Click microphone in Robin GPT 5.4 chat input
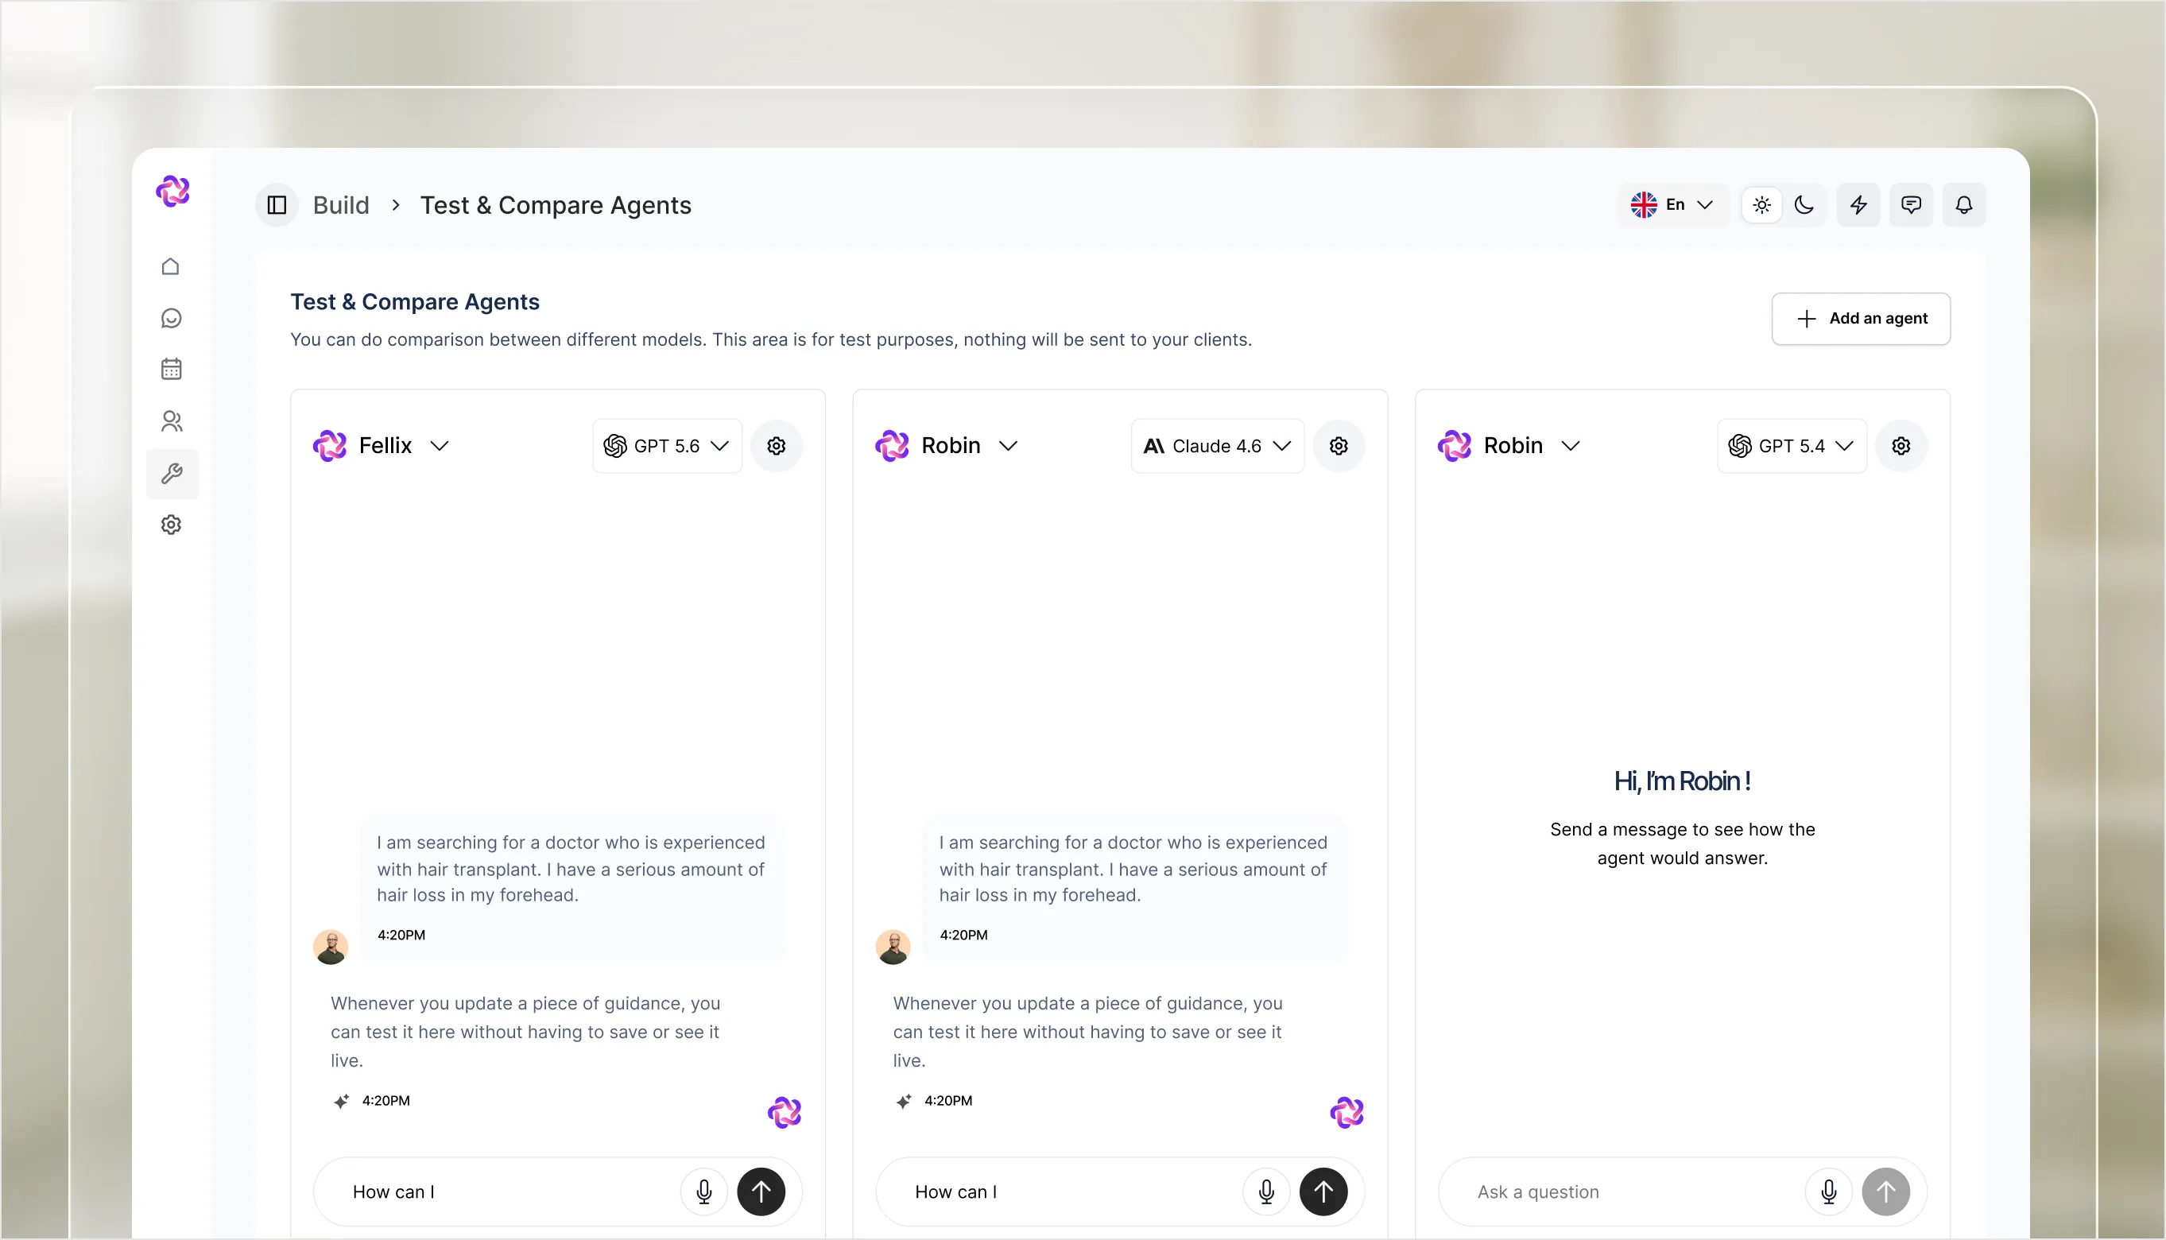The width and height of the screenshot is (2166, 1240). coord(1829,1192)
